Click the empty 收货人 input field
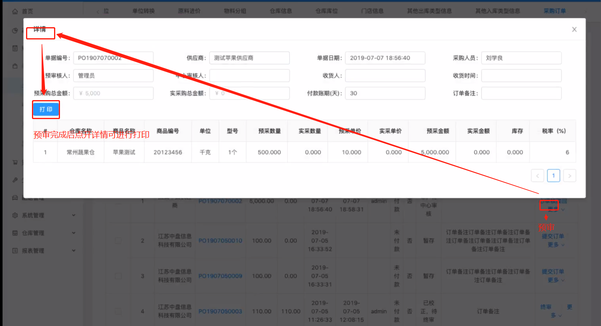The width and height of the screenshot is (601, 326). tap(385, 76)
